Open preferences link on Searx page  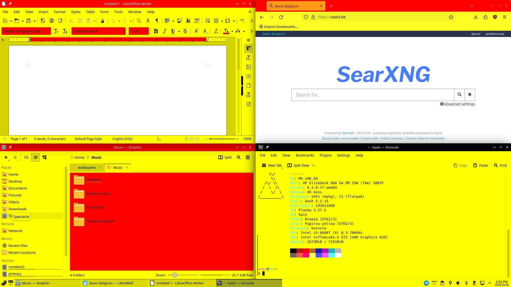pyautogui.click(x=495, y=34)
